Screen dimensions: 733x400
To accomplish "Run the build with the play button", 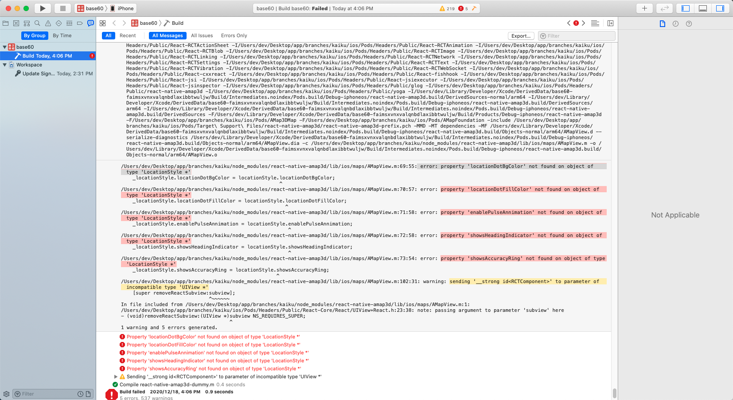I will [43, 8].
